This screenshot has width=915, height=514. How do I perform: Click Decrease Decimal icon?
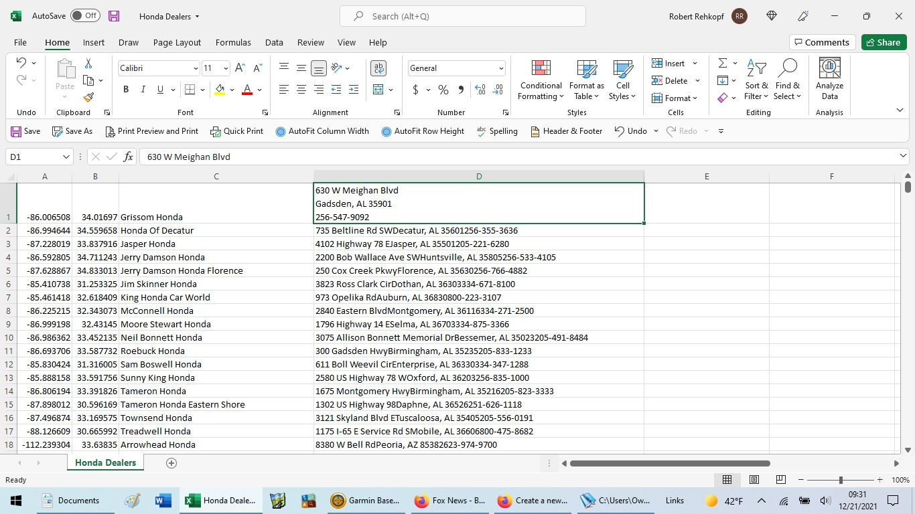[x=498, y=90]
